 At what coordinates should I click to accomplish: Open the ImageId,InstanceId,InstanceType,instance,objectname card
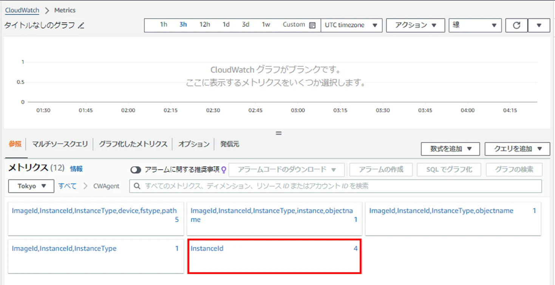coord(274,219)
